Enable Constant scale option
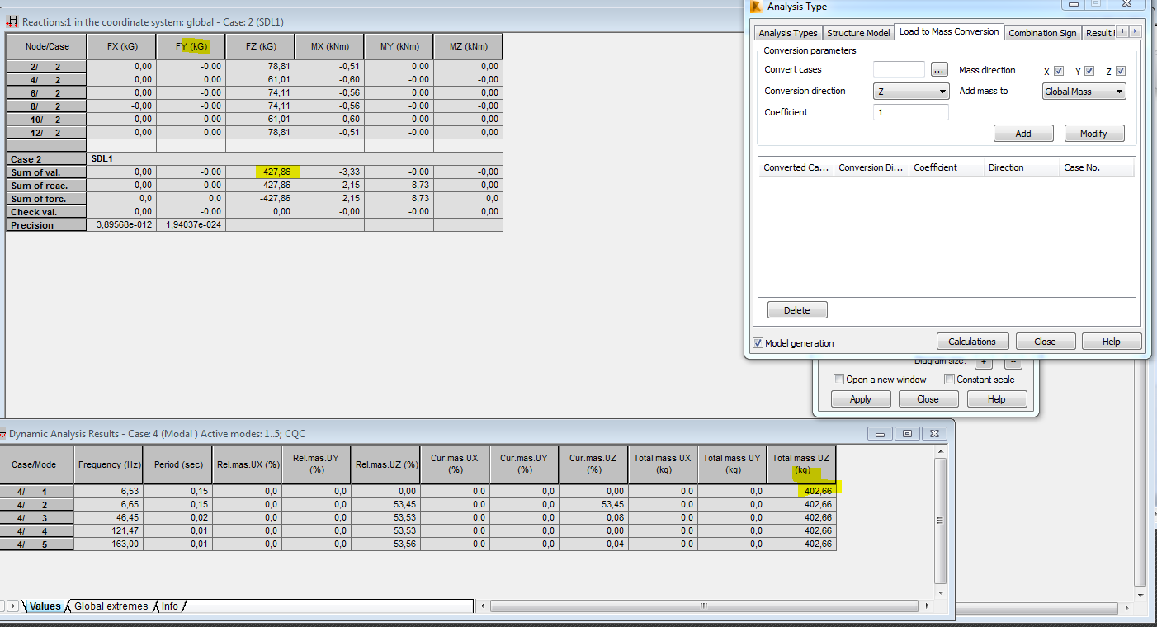The width and height of the screenshot is (1157, 627). pos(949,379)
